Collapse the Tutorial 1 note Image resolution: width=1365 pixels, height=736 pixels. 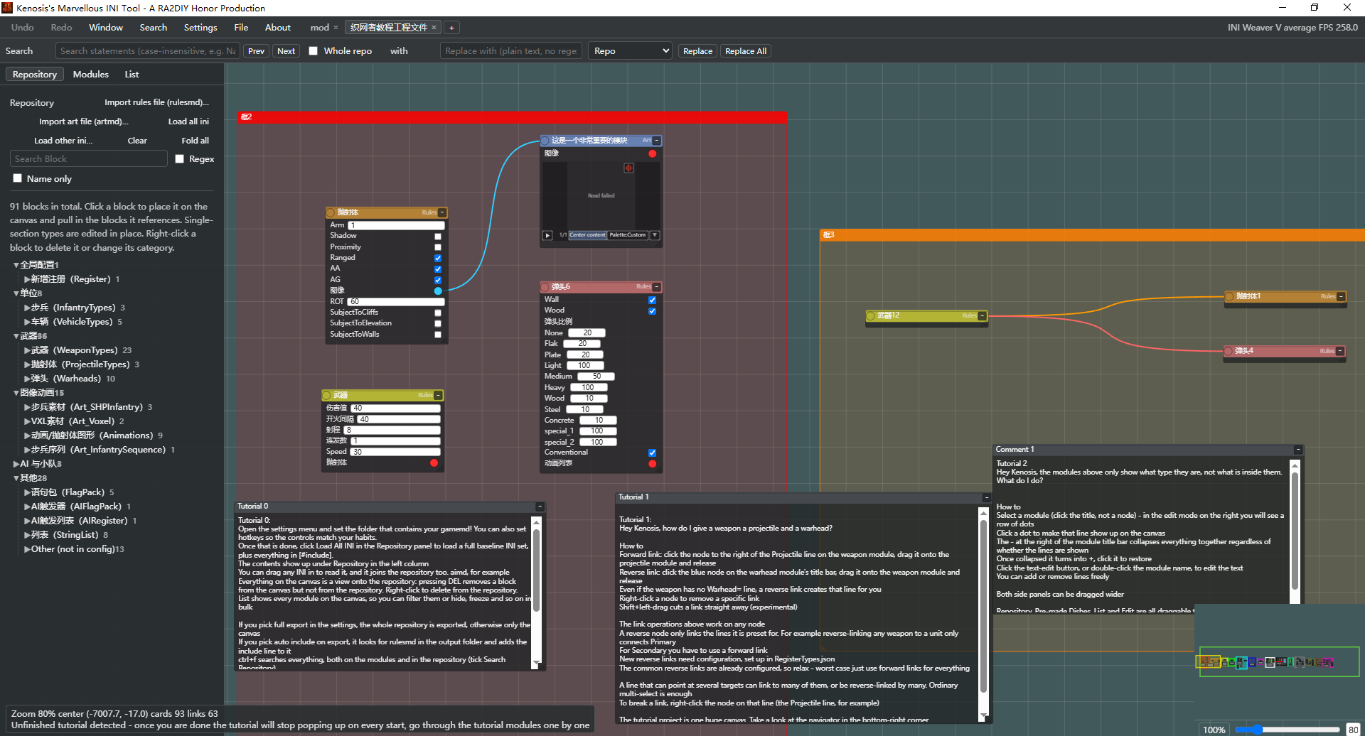[x=986, y=497]
